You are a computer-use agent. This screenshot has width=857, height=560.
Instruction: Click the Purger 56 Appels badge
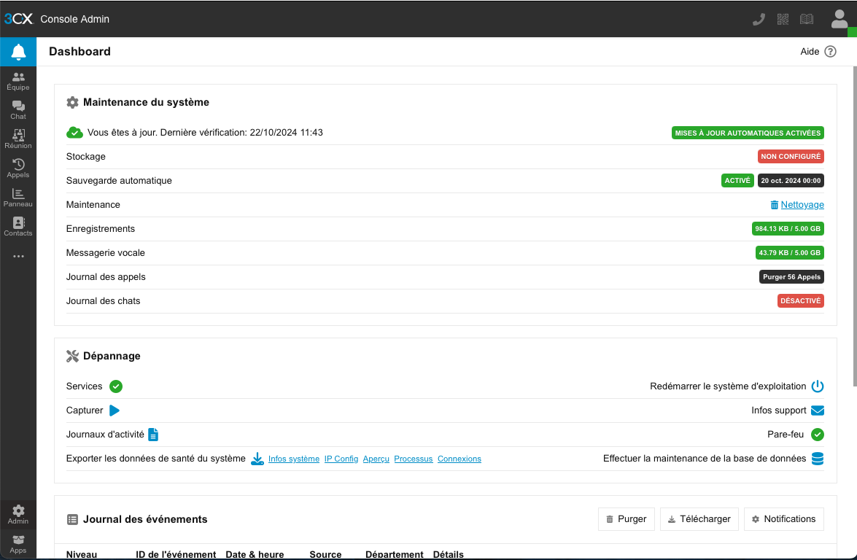(x=791, y=277)
